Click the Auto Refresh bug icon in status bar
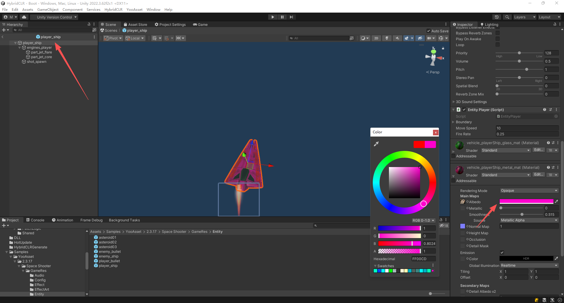Image resolution: width=564 pixels, height=303 pixels. point(536,300)
